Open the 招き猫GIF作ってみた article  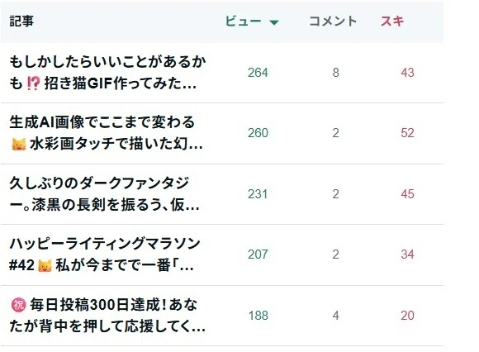107,73
